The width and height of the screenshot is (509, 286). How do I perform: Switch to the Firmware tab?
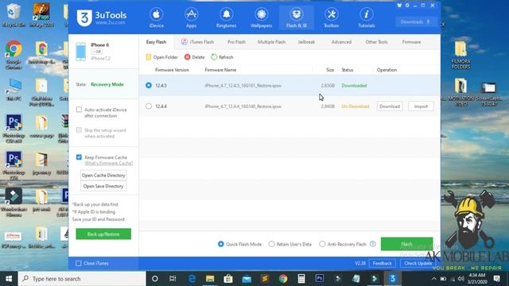click(x=411, y=42)
